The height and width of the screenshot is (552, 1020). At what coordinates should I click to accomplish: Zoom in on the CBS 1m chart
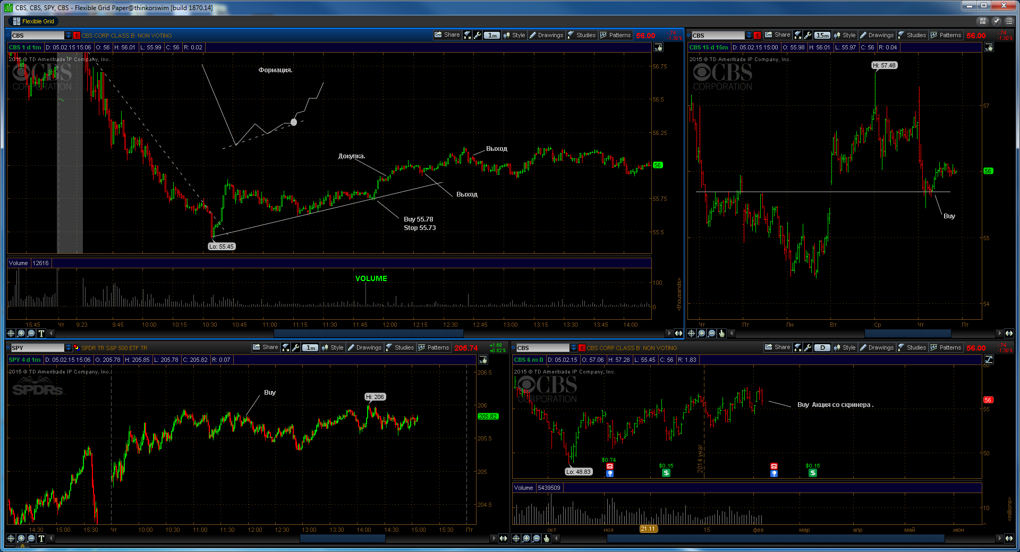[21, 333]
